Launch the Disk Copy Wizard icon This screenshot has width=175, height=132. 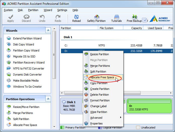point(9,44)
